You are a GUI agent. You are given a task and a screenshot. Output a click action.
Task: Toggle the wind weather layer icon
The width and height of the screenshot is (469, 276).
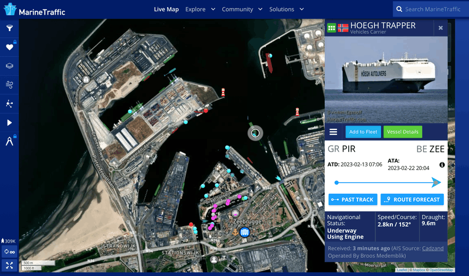pyautogui.click(x=9, y=84)
